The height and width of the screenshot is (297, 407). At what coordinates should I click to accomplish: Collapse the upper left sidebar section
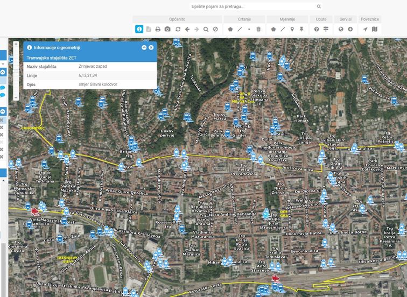[x=2, y=72]
